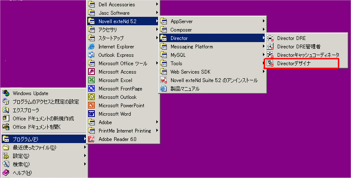Open Windows Update from its label
Screen dimensions: 351x178
coord(30,93)
